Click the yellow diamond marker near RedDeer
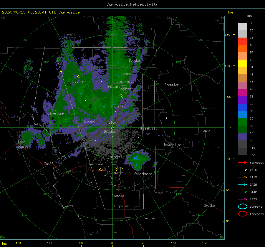Viewport: 265px width, 247px height. pos(121,95)
